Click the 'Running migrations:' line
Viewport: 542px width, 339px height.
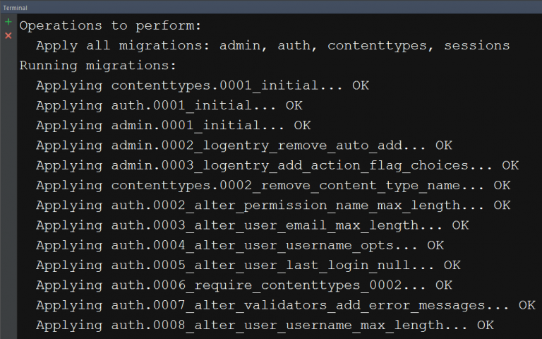98,66
